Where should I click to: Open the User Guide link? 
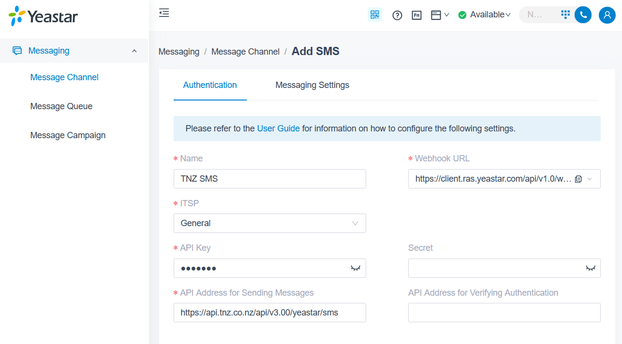(x=278, y=128)
